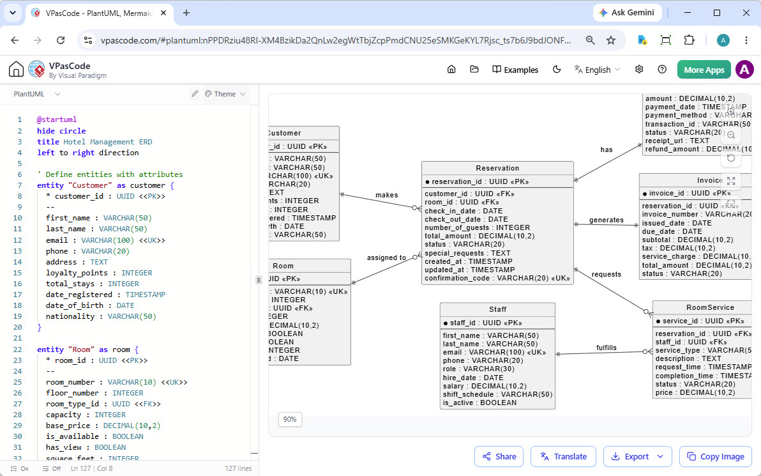Click the Translate button

(563, 457)
